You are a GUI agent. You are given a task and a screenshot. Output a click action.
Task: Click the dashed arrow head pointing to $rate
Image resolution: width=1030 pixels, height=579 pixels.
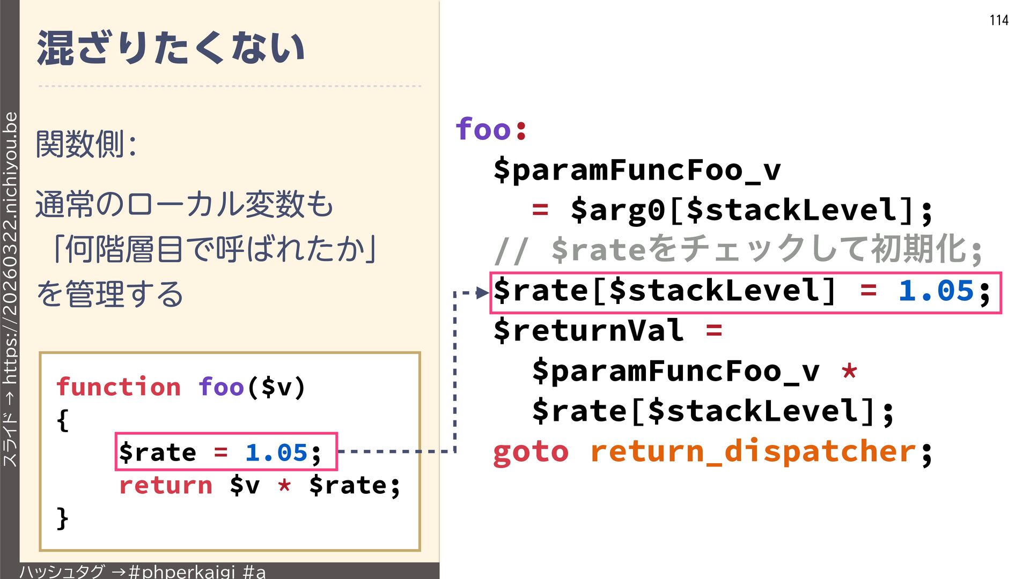coord(482,293)
